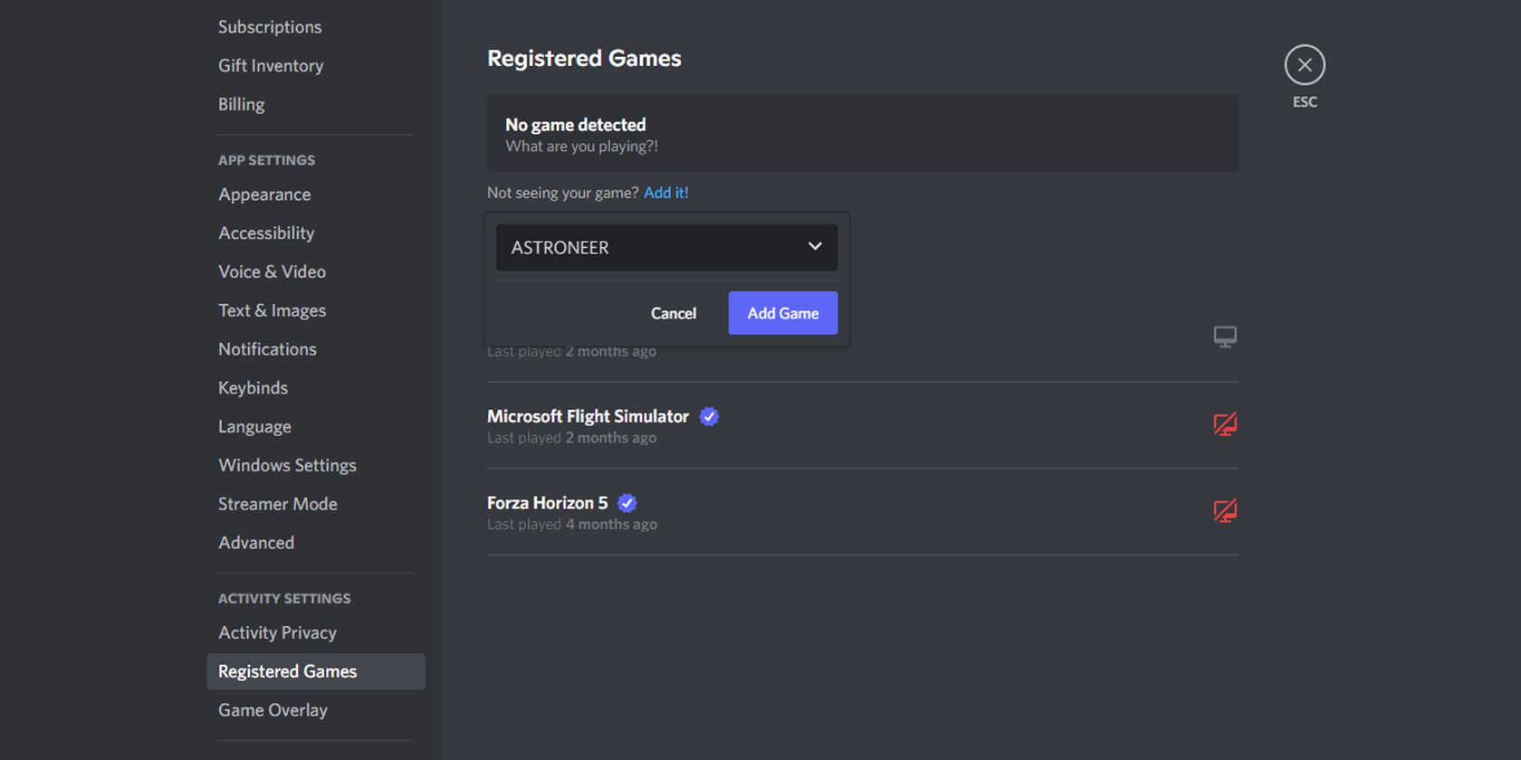1521x760 pixels.
Task: Click verified badge next to Forza Horizon 5
Action: [x=627, y=503]
